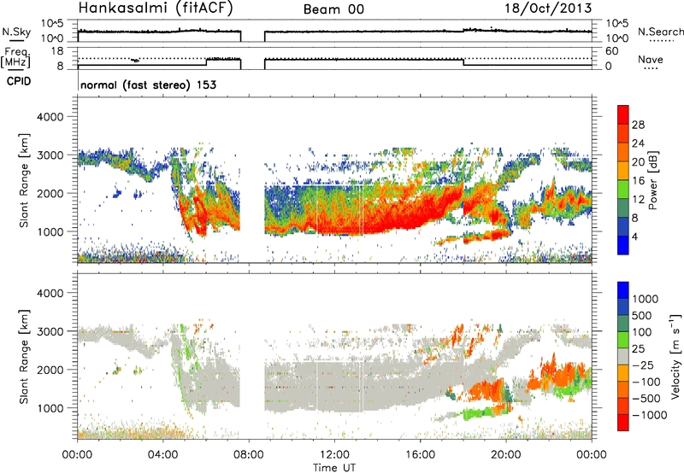Click the Nave legend label

tap(651, 59)
